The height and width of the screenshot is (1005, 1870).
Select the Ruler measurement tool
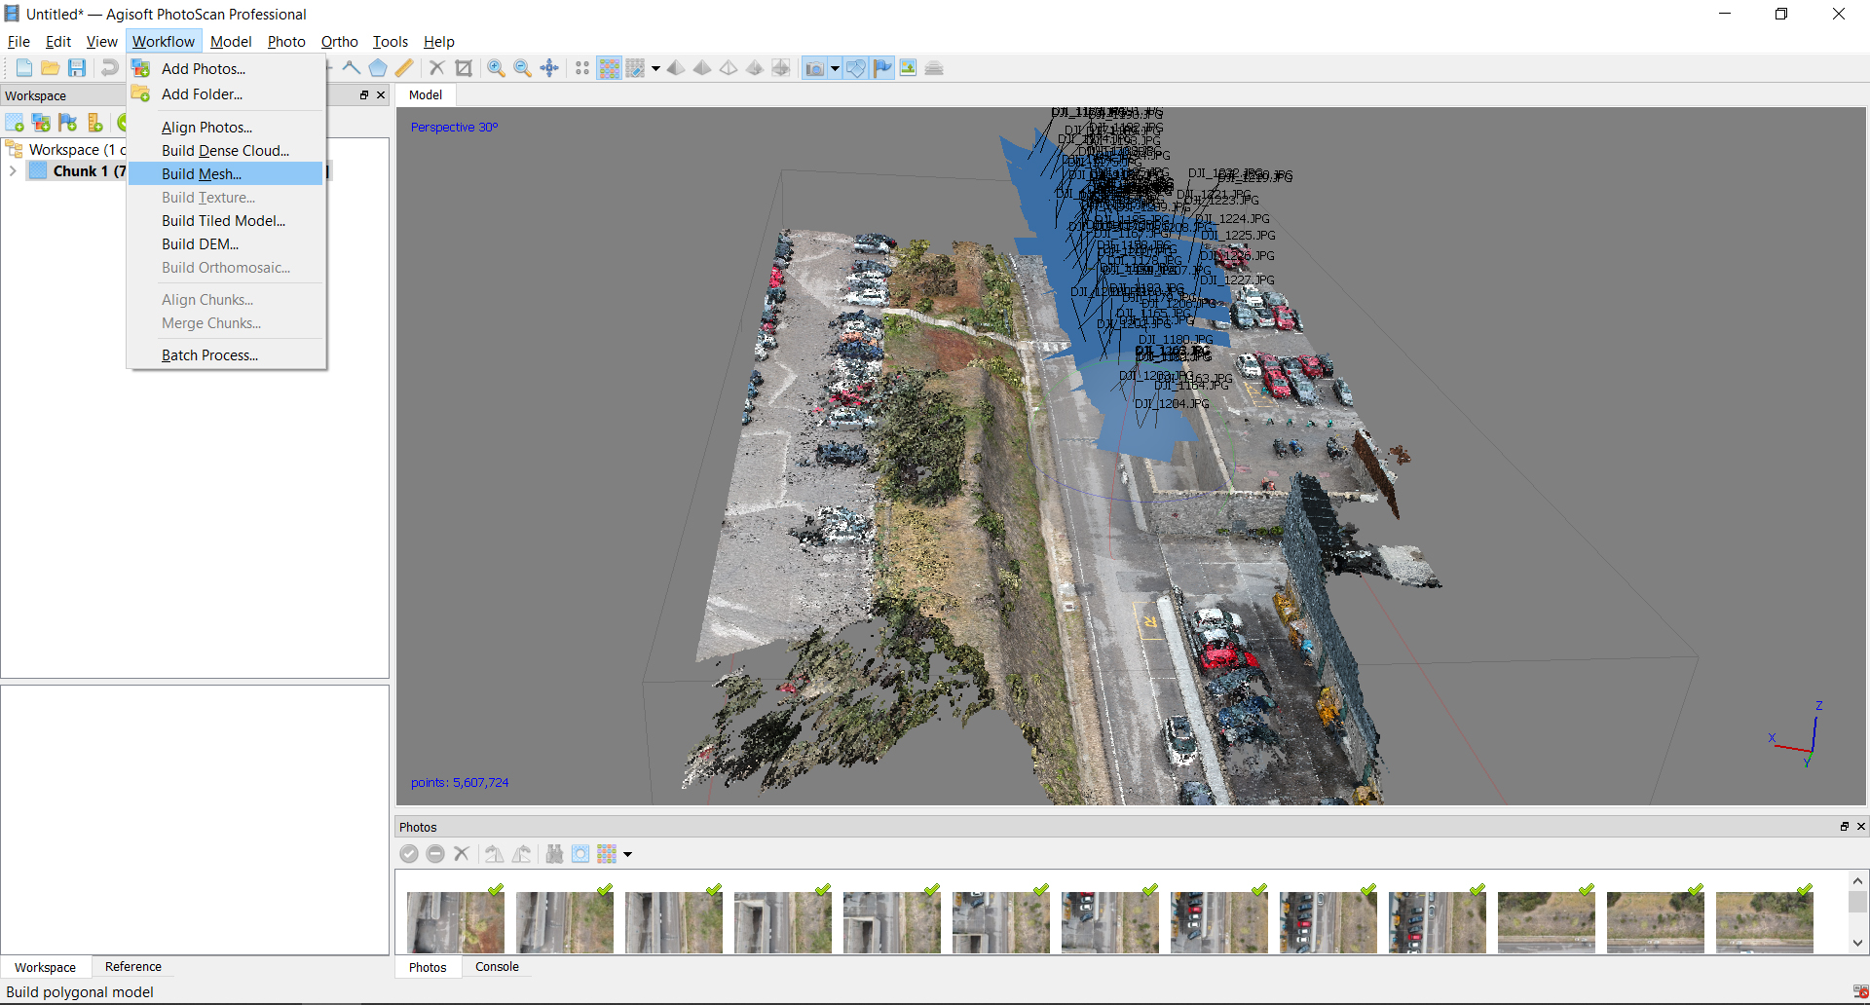pyautogui.click(x=404, y=68)
